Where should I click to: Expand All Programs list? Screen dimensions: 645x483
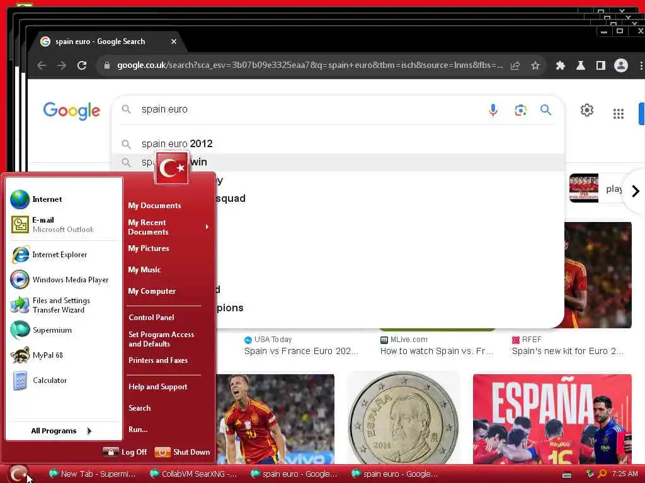[62, 431]
